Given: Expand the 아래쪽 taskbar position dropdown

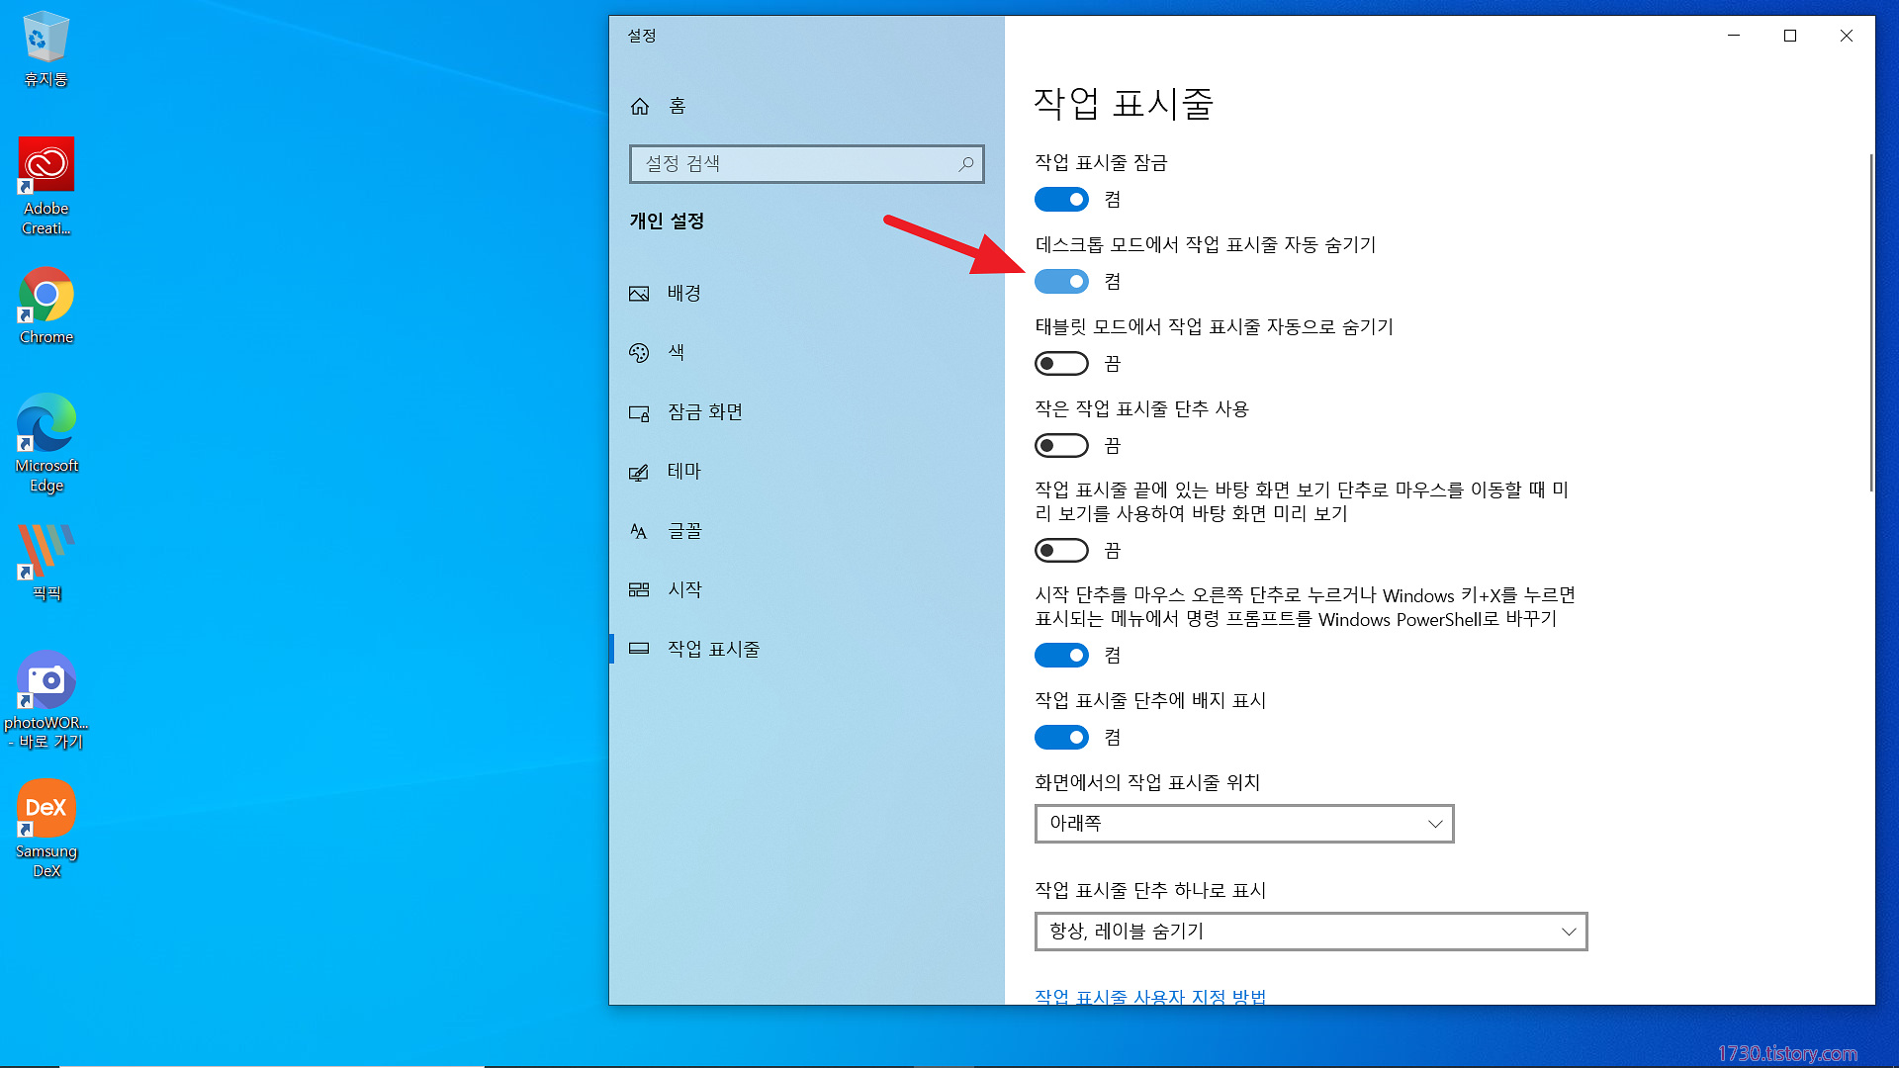Looking at the screenshot, I should pyautogui.click(x=1243, y=824).
